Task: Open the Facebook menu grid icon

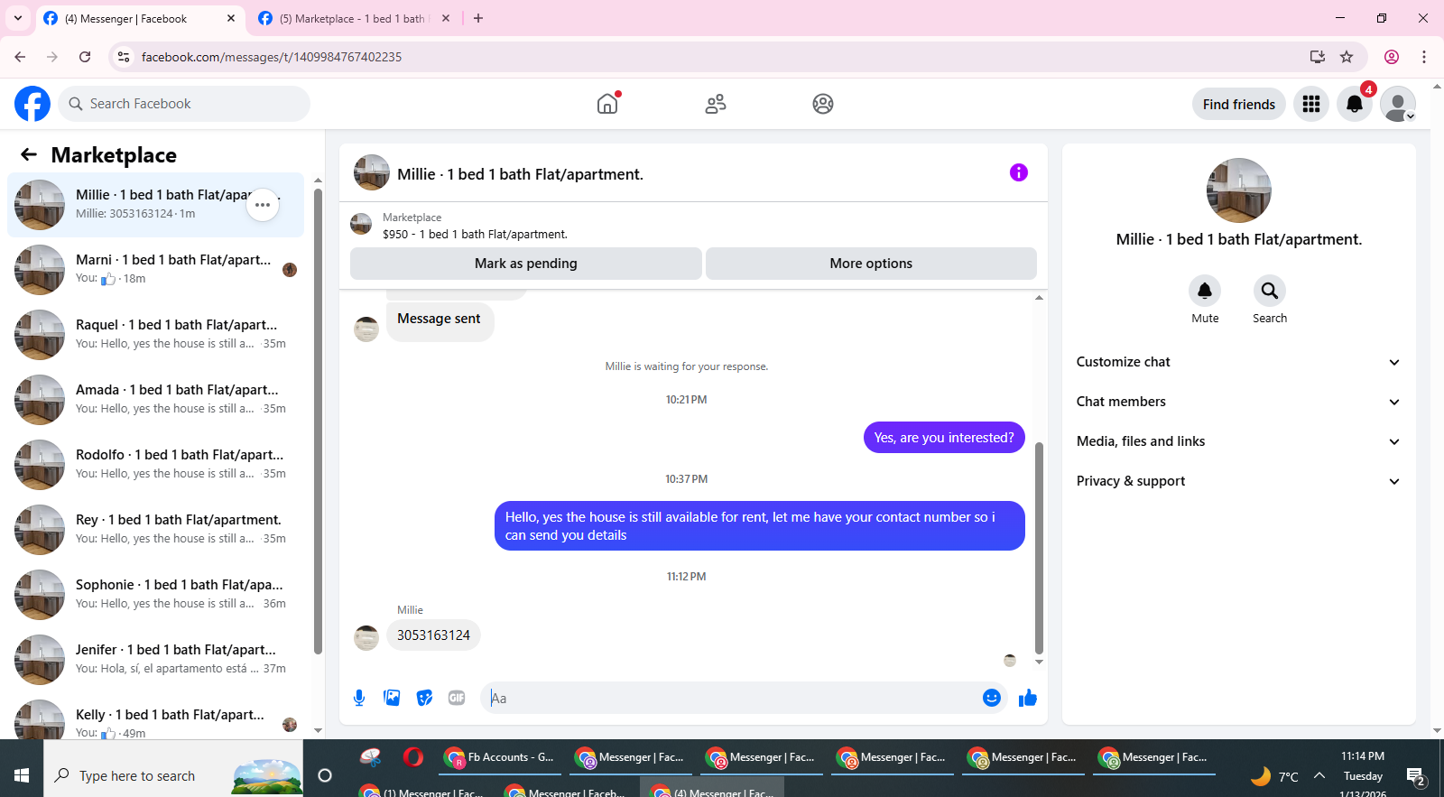Action: (x=1311, y=104)
